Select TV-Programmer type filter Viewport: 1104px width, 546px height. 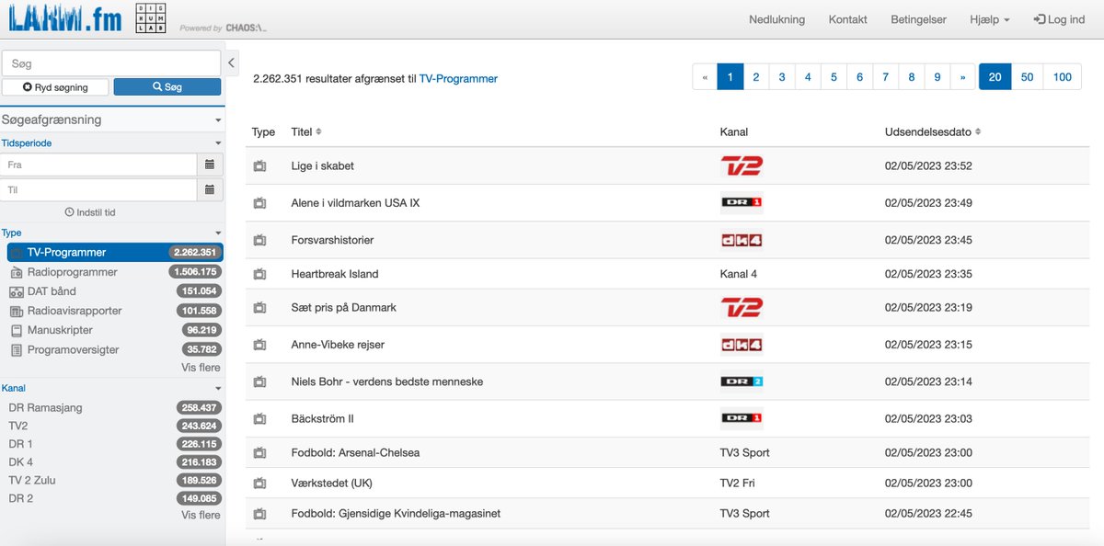point(114,253)
